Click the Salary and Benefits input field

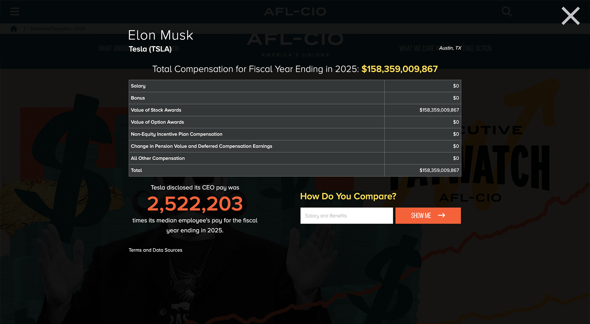346,216
